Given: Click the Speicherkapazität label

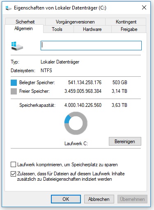Looking at the screenshot, I should click(37, 105).
